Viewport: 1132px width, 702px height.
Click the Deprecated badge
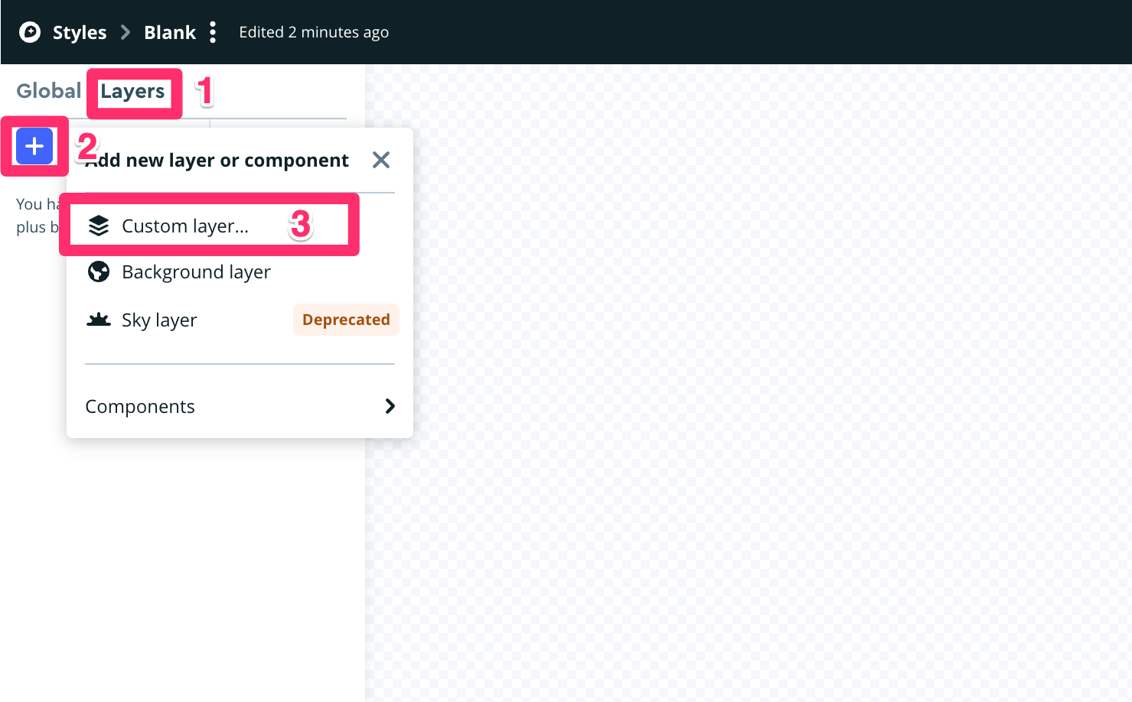pos(346,320)
